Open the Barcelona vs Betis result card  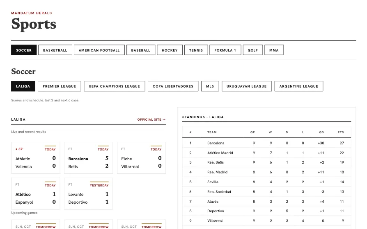pos(89,157)
